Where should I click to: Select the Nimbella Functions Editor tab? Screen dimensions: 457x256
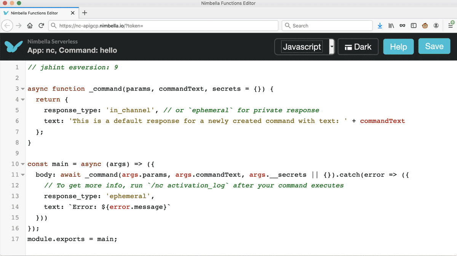pos(34,13)
